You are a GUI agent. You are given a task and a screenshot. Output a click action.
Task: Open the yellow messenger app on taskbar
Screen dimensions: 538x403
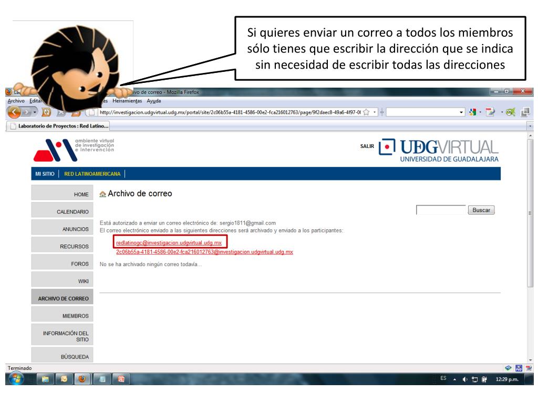pyautogui.click(x=64, y=379)
